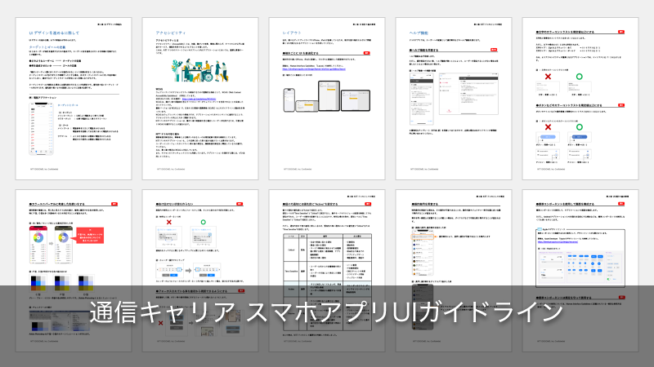
Task: Click the red callout bubble beside color wheel phones
Action: tap(90, 236)
